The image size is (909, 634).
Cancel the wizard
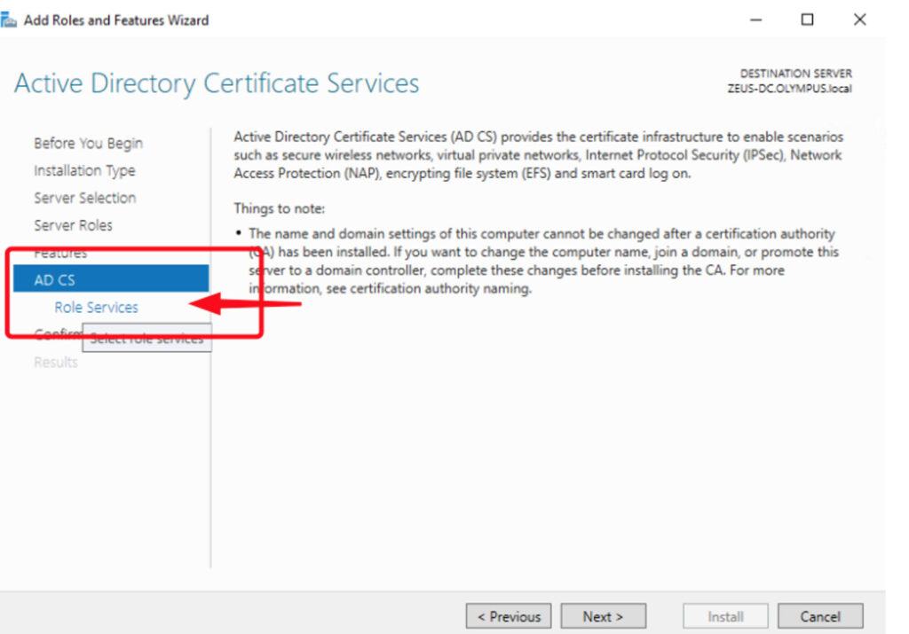[819, 616]
